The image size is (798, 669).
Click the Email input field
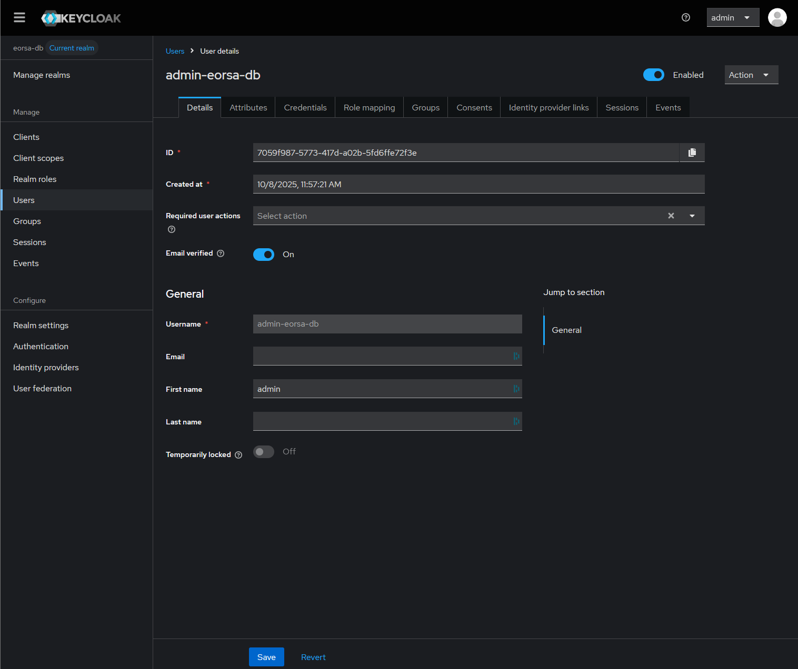pyautogui.click(x=387, y=356)
